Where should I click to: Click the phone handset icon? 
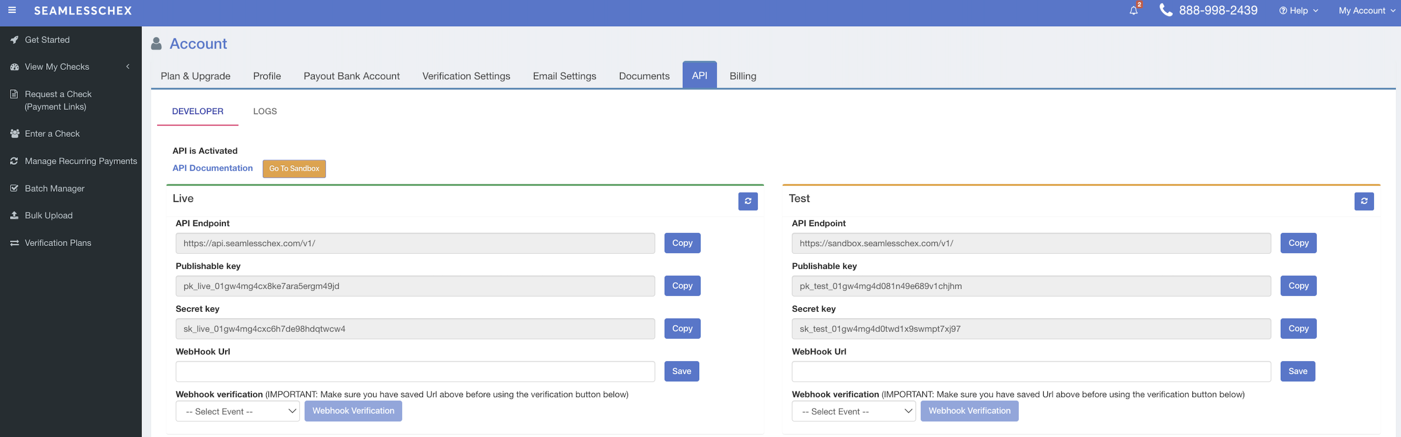(x=1165, y=10)
